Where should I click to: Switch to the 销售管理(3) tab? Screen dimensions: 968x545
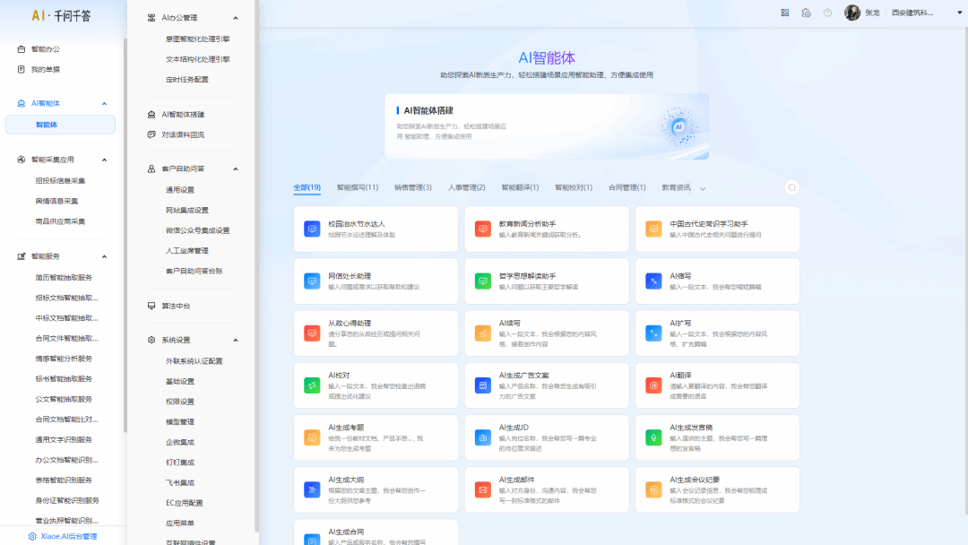(x=413, y=187)
